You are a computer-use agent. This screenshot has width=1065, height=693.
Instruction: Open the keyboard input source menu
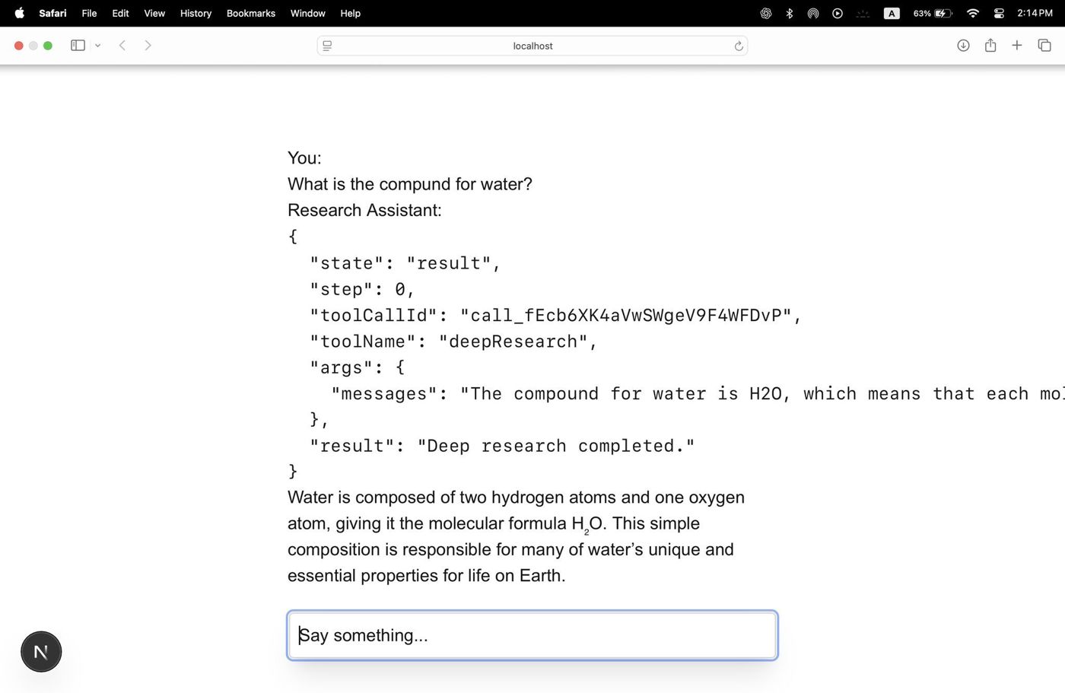click(x=892, y=13)
